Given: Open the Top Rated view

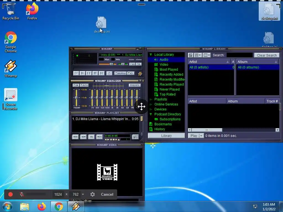Looking at the screenshot, I should point(167,94).
